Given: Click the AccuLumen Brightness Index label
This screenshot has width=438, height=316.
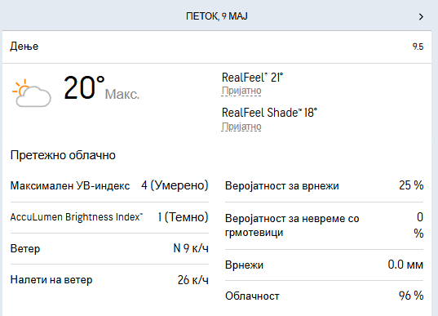Looking at the screenshot, I should point(76,217).
